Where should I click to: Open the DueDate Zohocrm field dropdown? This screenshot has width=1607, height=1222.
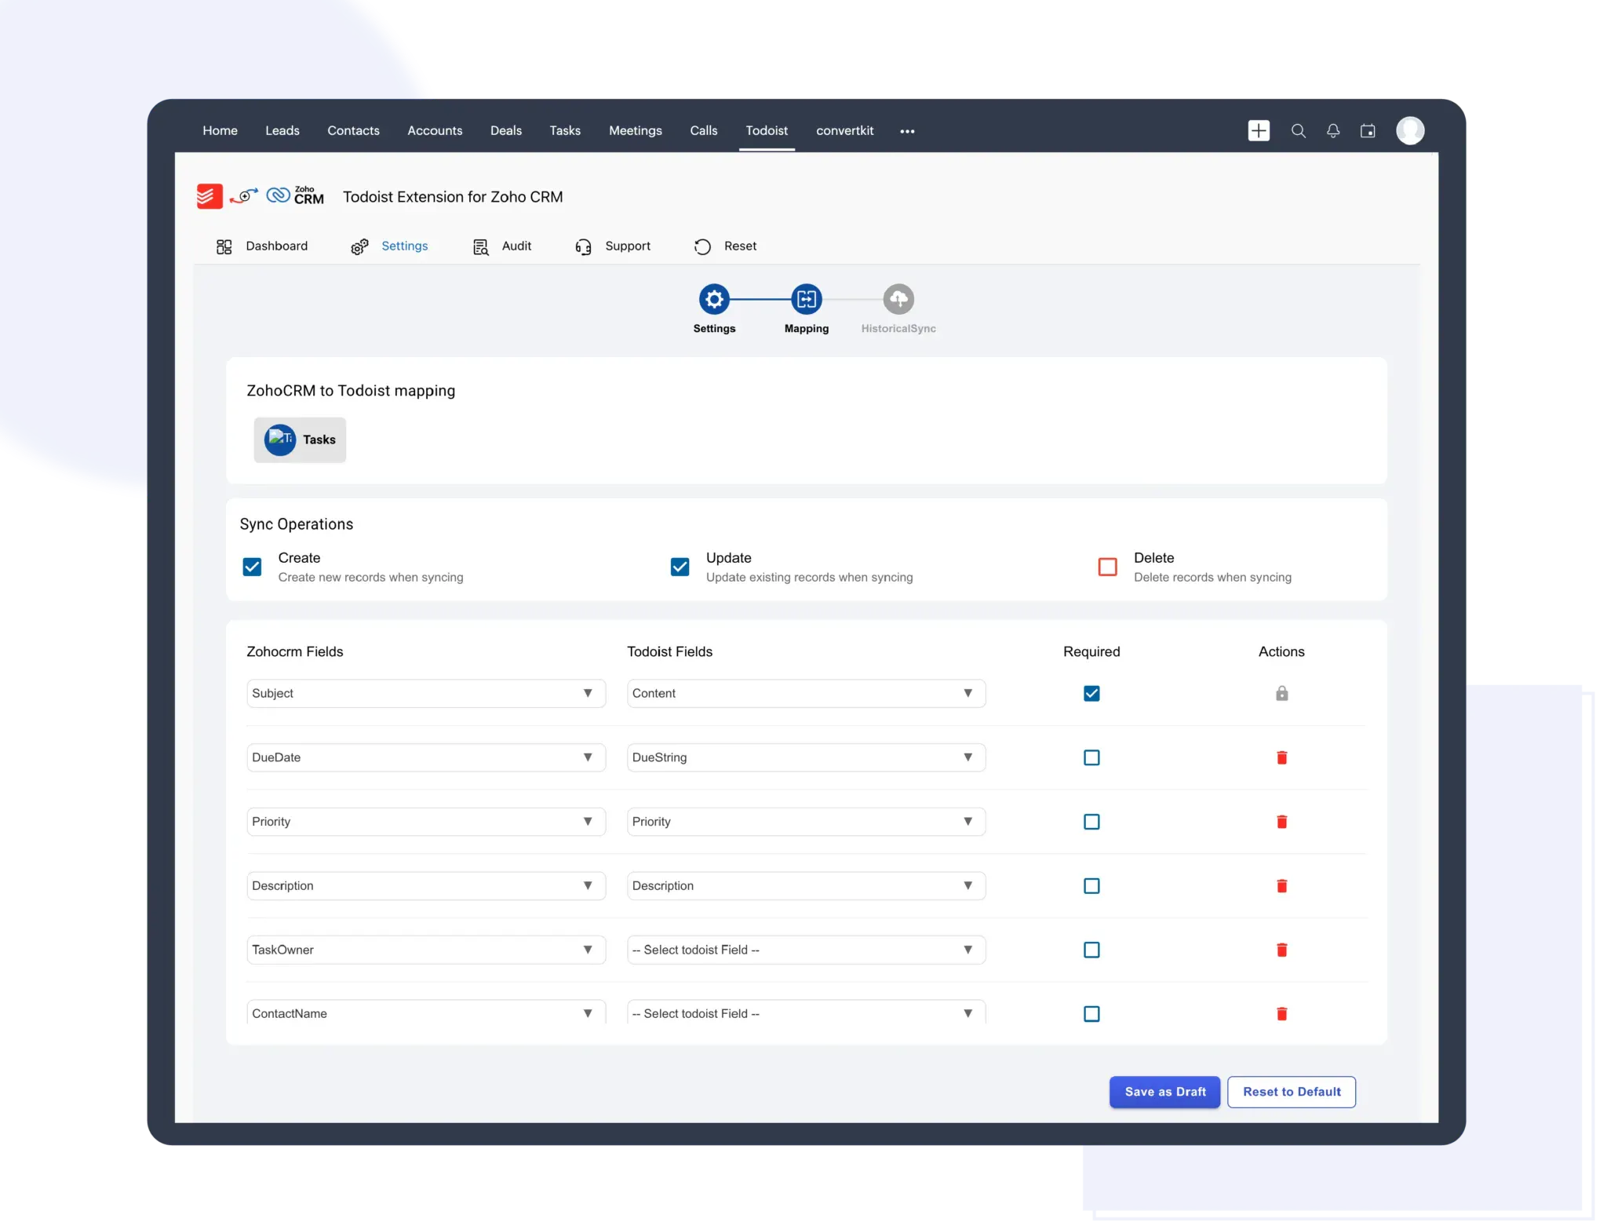pos(426,757)
